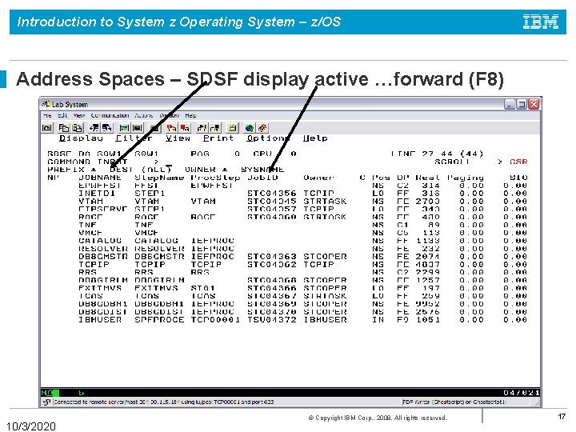The width and height of the screenshot is (576, 432).
Task: Click the StepName column header
Action: [159, 178]
